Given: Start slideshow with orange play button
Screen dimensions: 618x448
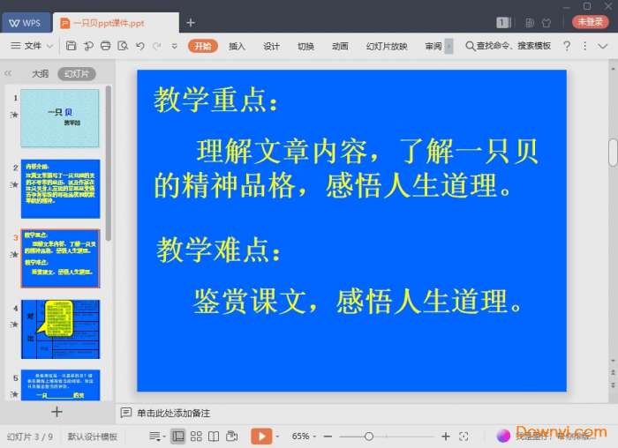Looking at the screenshot, I should pos(261,437).
